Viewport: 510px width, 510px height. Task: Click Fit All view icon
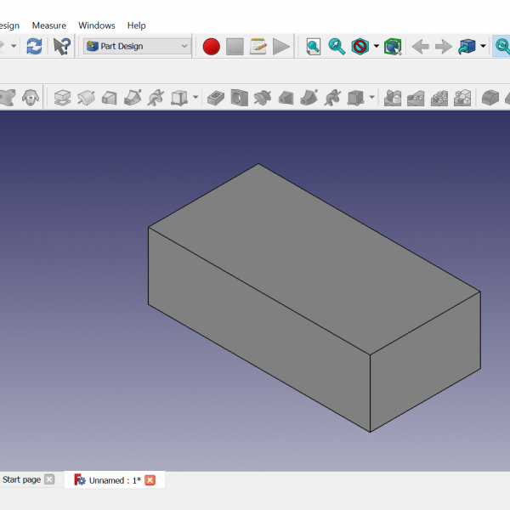tap(314, 47)
